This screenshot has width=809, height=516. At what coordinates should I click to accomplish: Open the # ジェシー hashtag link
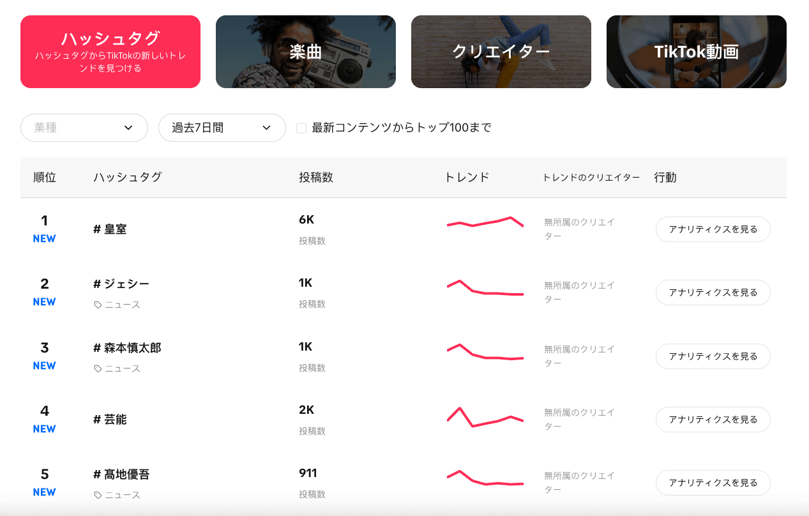pos(121,284)
